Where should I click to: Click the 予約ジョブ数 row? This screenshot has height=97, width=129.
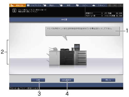pyautogui.click(x=94, y=16)
